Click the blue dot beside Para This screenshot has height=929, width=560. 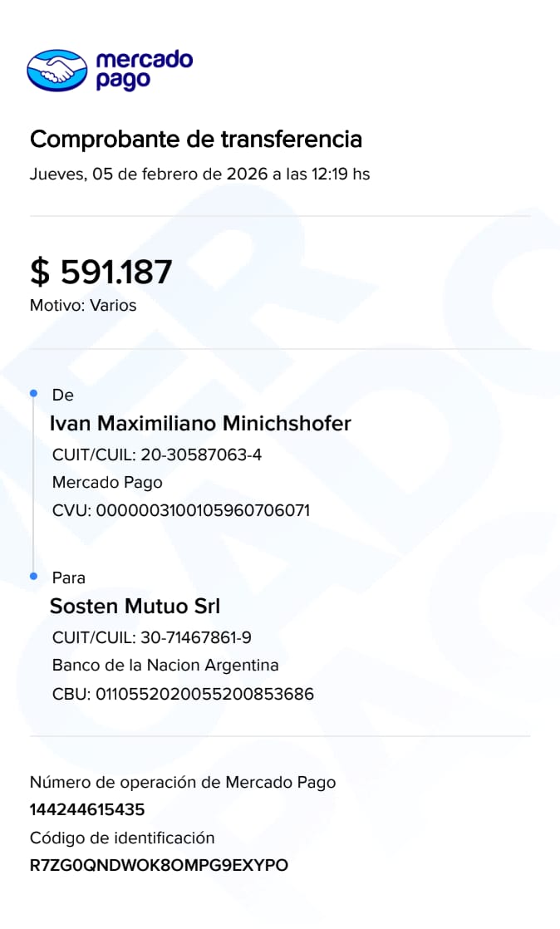(x=33, y=576)
